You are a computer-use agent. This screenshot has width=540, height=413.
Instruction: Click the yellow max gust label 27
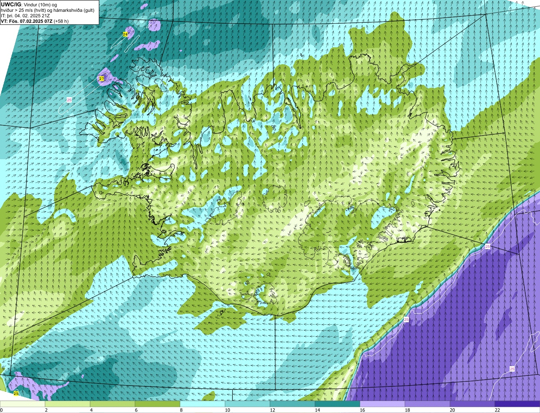pos(102,79)
